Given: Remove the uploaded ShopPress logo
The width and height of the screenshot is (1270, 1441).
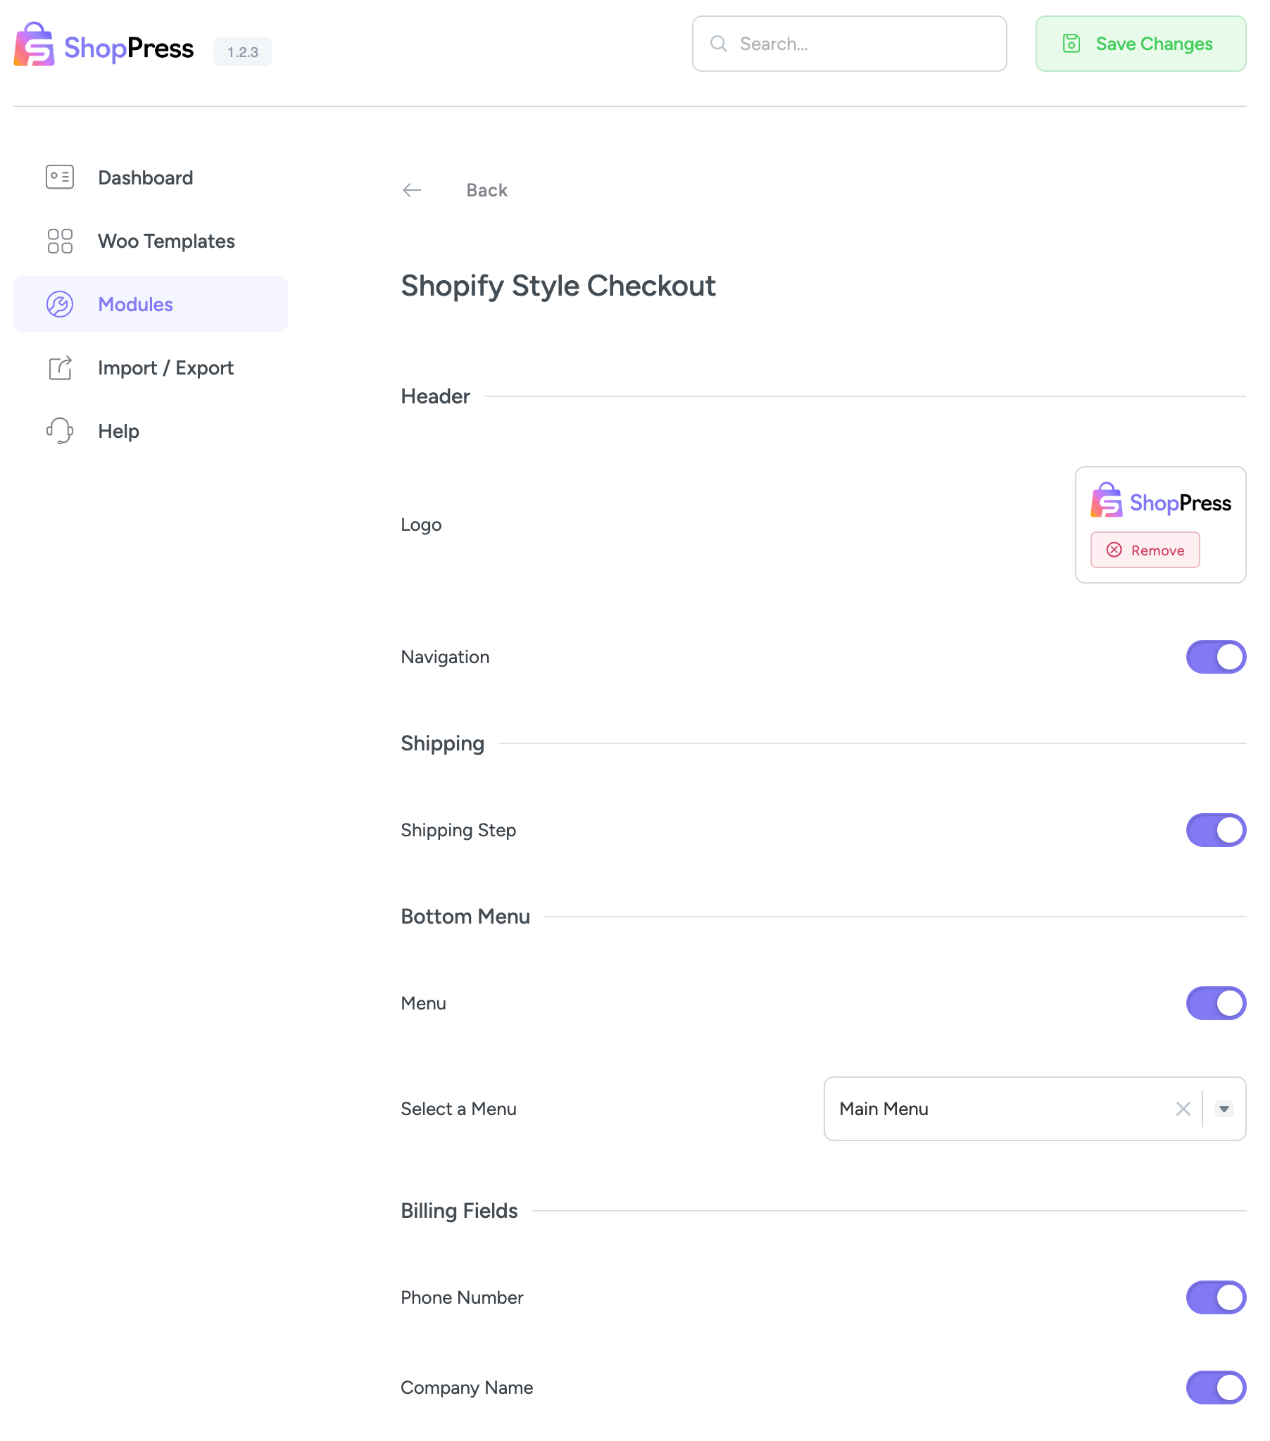Looking at the screenshot, I should pos(1145,550).
